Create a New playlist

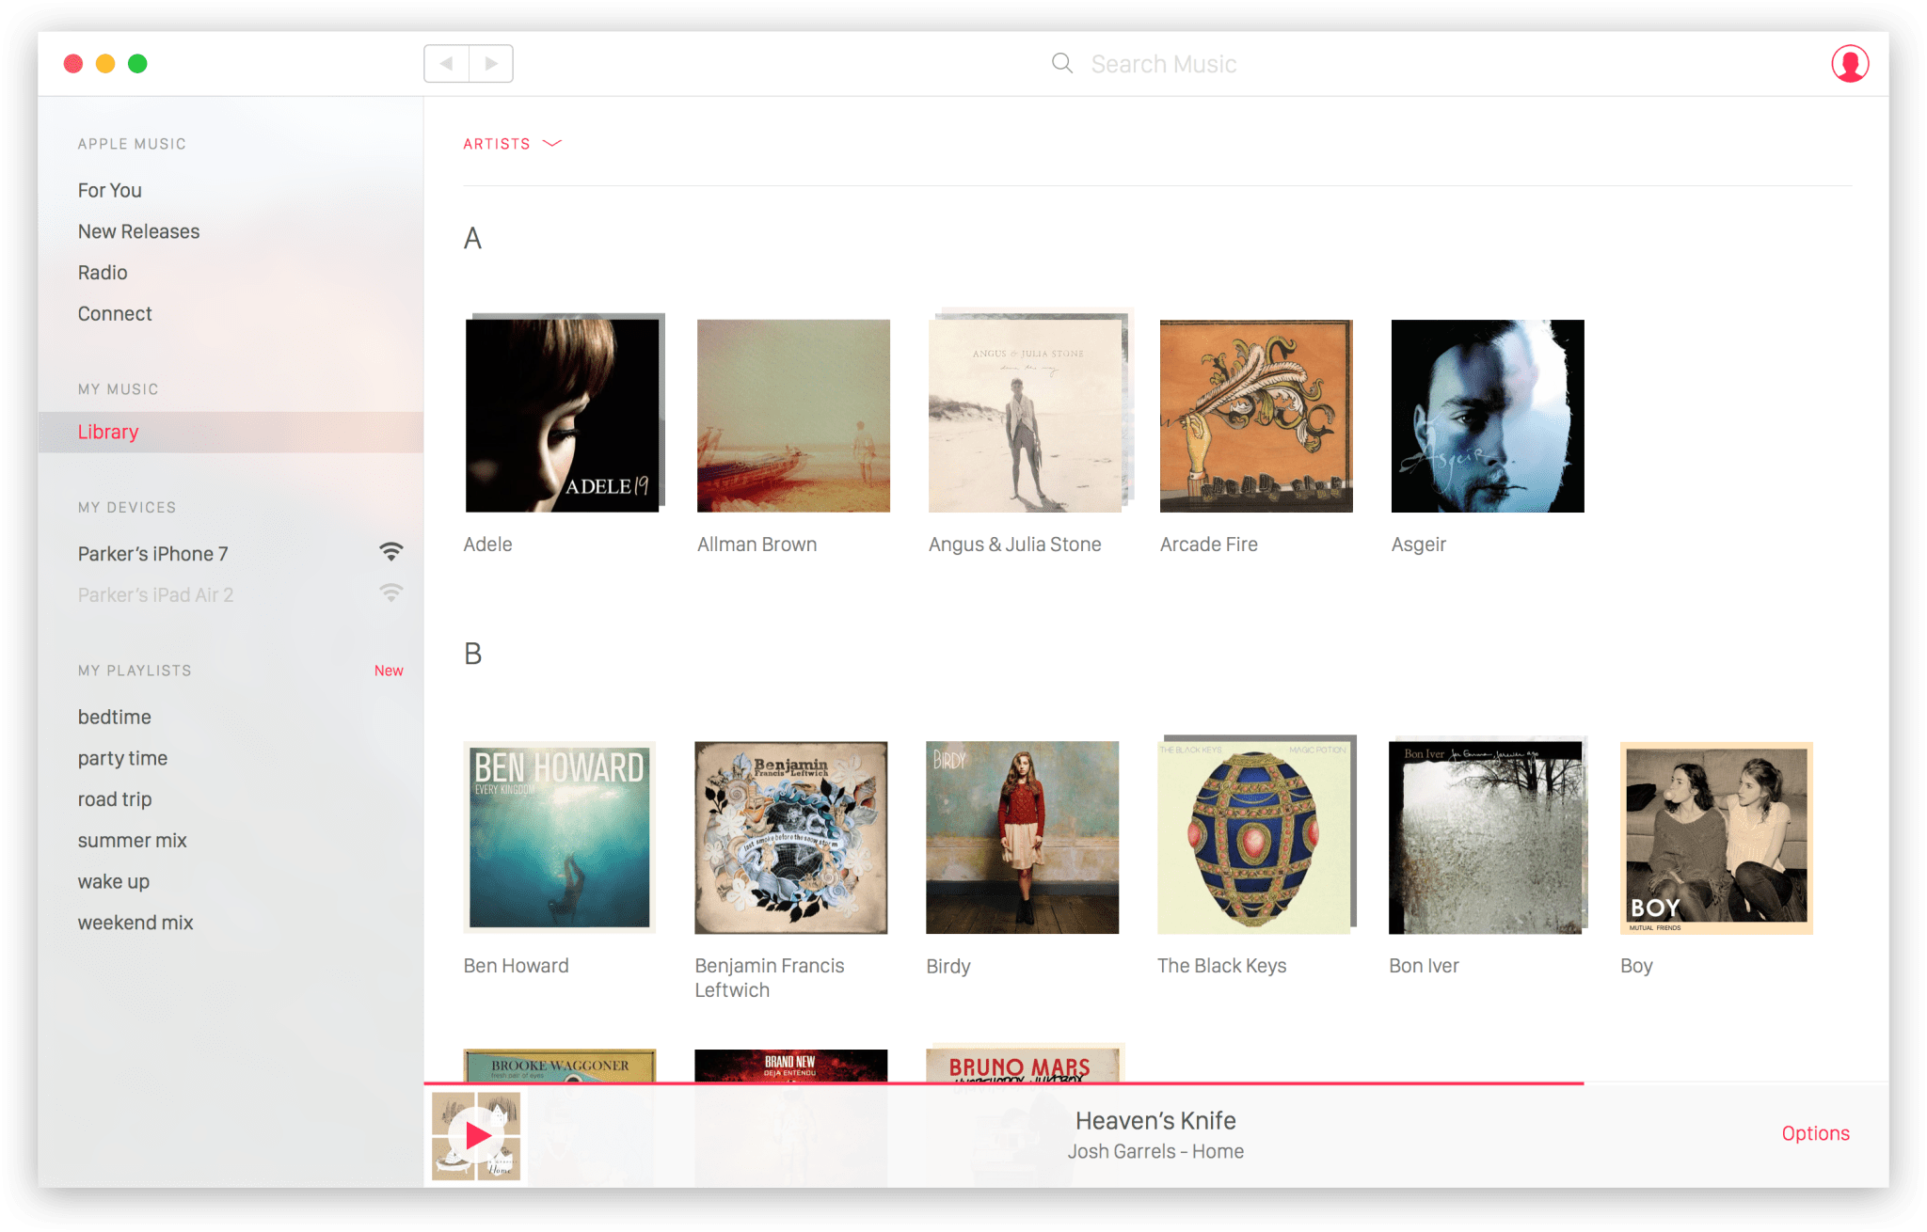(389, 671)
